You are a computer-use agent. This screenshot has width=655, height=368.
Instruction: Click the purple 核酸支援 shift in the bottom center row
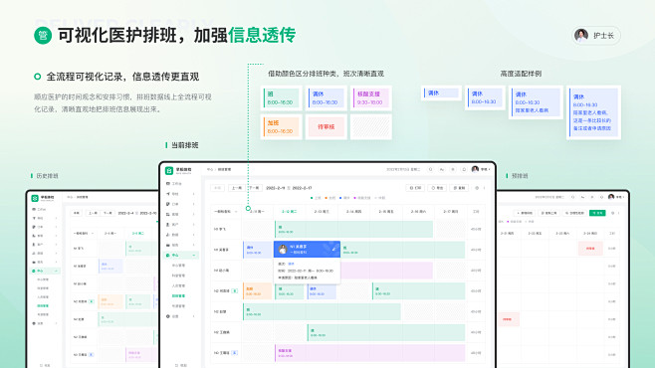369,352
